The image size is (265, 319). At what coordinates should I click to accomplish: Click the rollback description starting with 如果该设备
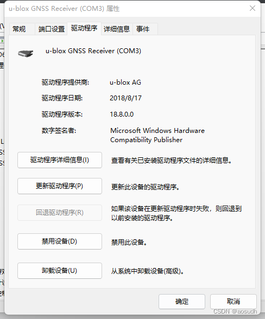tap(176, 213)
